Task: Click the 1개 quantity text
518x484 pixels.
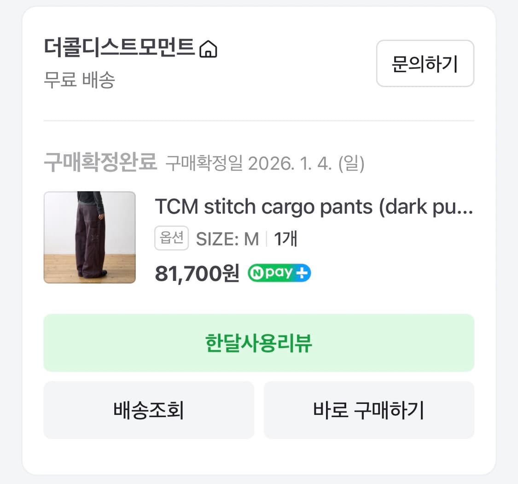Action: click(284, 238)
